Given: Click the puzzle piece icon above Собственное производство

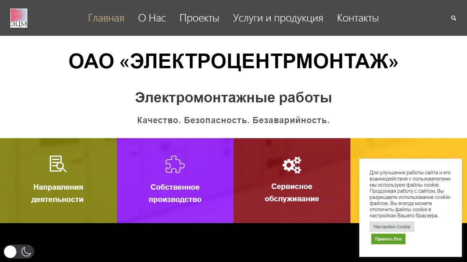Looking at the screenshot, I should [175, 164].
